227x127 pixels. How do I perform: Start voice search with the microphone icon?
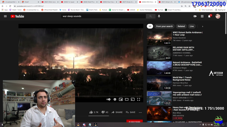[159, 16]
